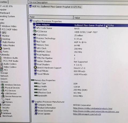This screenshot has height=123, width=128.
Task: Click the Value column header
Action: [x=101, y=18]
